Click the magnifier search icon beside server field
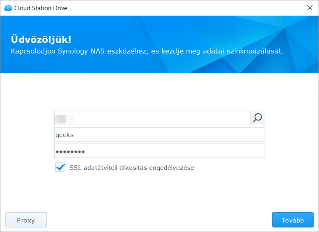This screenshot has height=232, width=319. pos(257,118)
